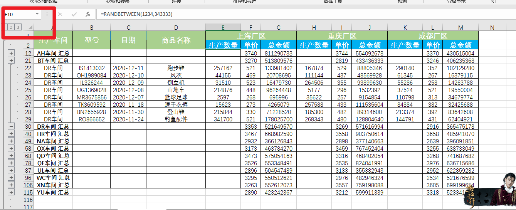
Task: Click the 型号 header cell
Action: (x=92, y=40)
